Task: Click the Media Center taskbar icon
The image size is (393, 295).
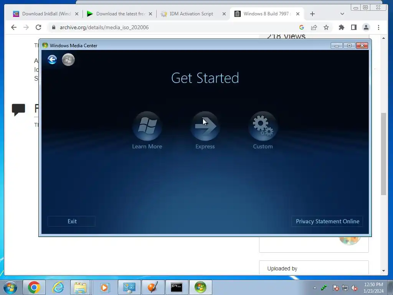Action: point(200,287)
